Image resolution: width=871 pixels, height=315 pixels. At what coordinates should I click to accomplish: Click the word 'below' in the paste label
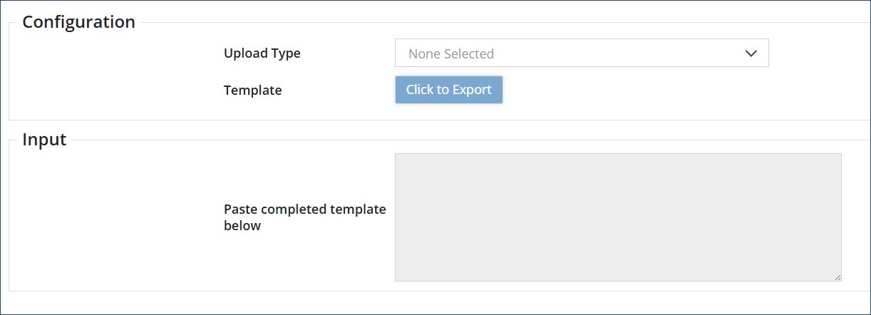point(242,226)
